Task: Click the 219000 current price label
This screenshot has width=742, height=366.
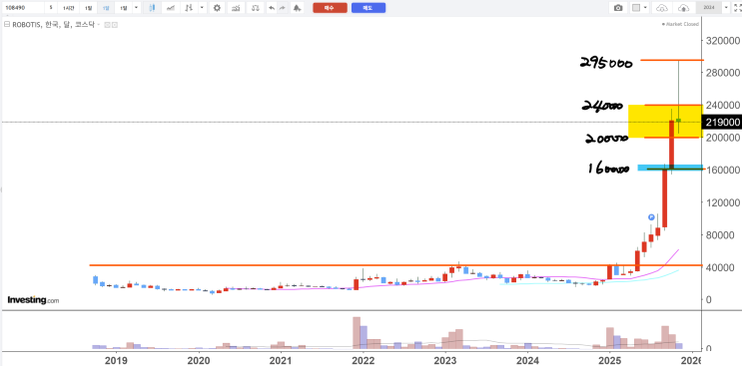Action: 722,123
